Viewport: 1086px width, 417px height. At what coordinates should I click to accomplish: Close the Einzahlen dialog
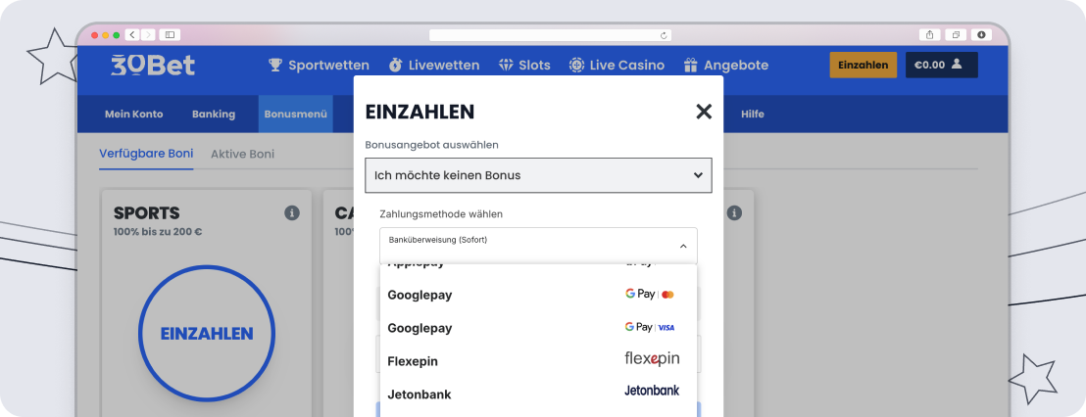703,112
